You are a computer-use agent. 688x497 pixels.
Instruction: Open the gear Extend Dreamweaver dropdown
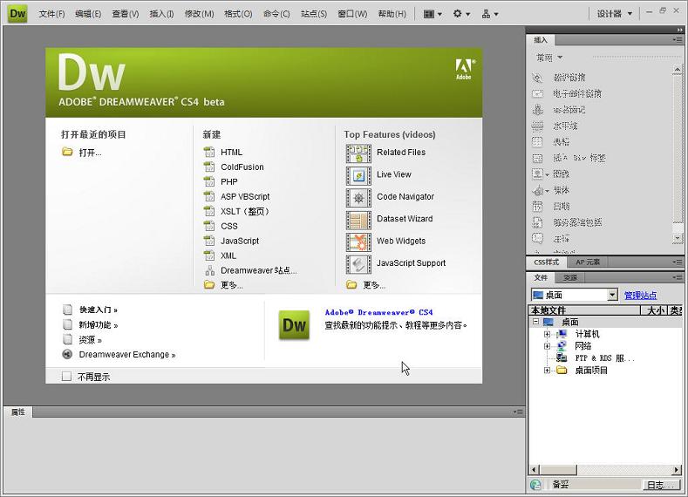(x=461, y=14)
